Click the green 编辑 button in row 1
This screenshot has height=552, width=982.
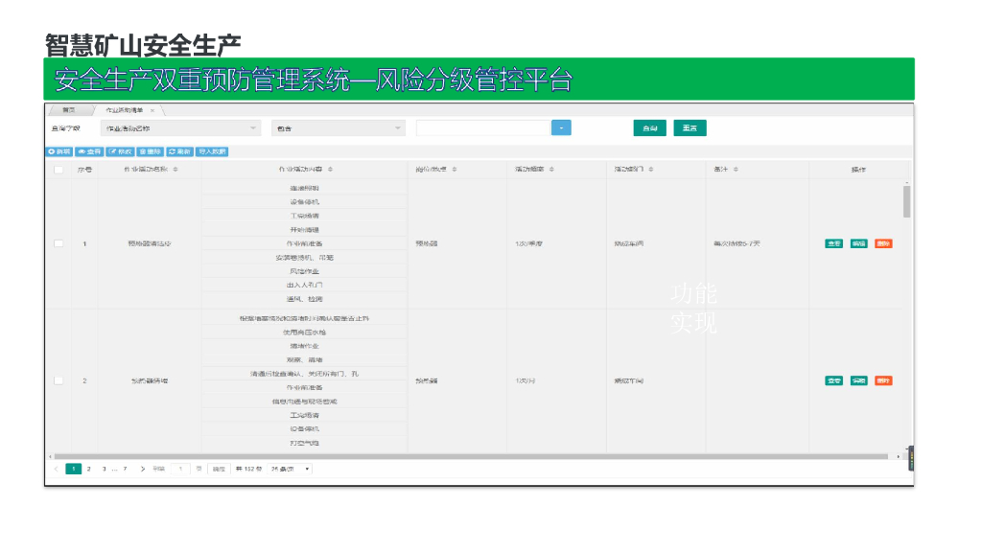point(858,243)
